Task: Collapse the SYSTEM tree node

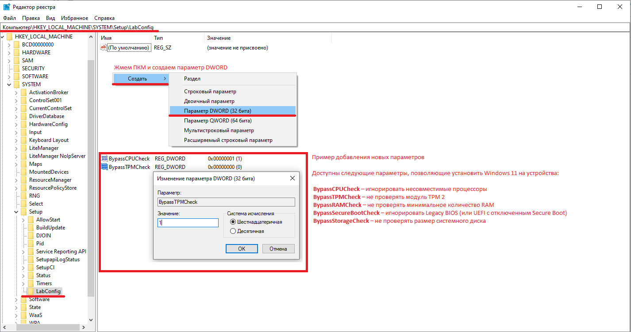Action: pyautogui.click(x=9, y=84)
